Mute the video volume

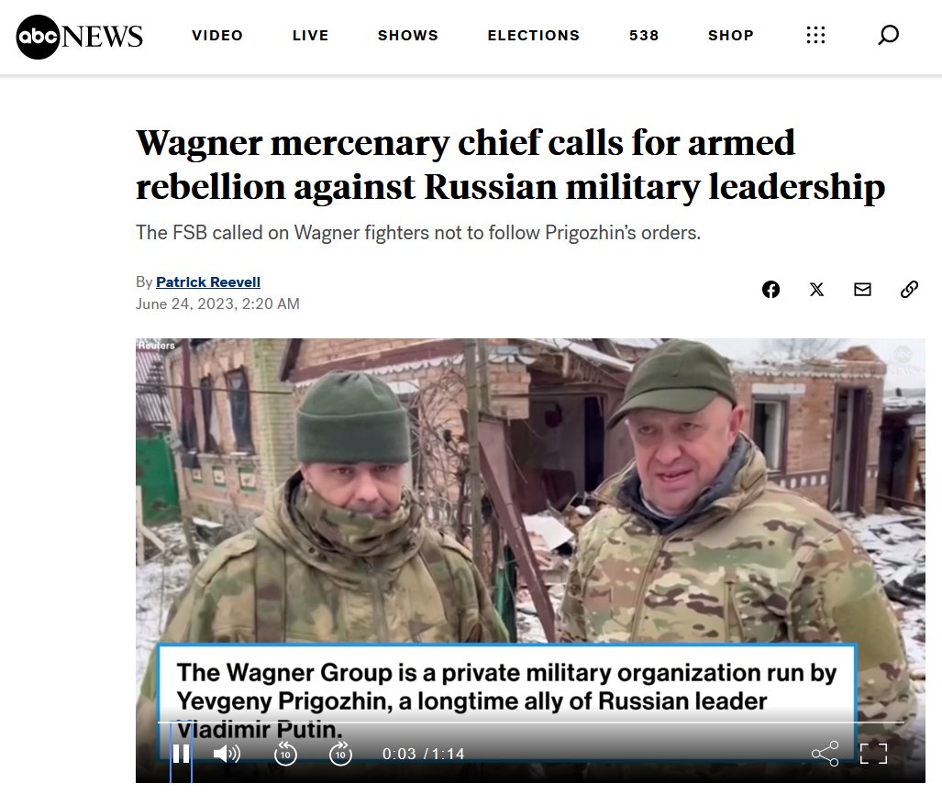(227, 753)
